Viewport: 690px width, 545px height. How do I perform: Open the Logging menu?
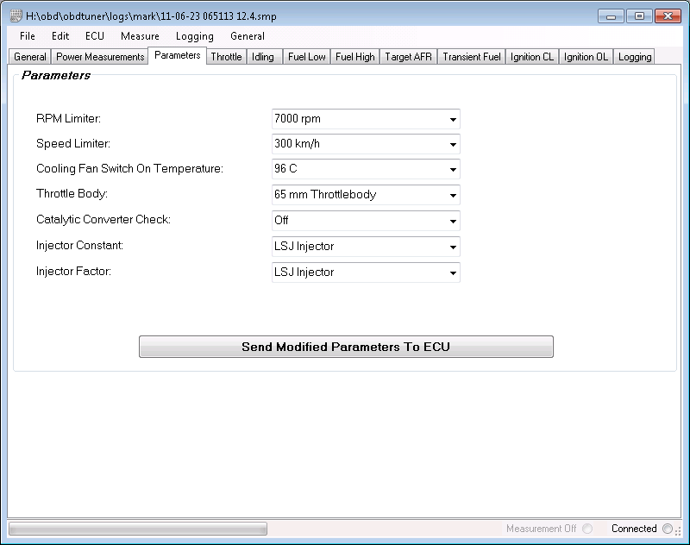(x=195, y=36)
